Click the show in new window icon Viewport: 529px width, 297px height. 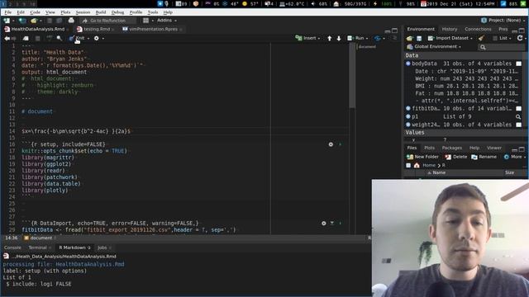[x=26, y=39]
